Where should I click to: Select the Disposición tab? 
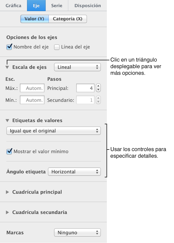pyautogui.click(x=87, y=5)
